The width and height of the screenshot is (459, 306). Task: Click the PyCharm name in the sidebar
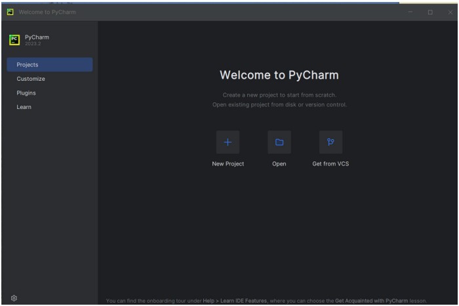click(x=37, y=37)
